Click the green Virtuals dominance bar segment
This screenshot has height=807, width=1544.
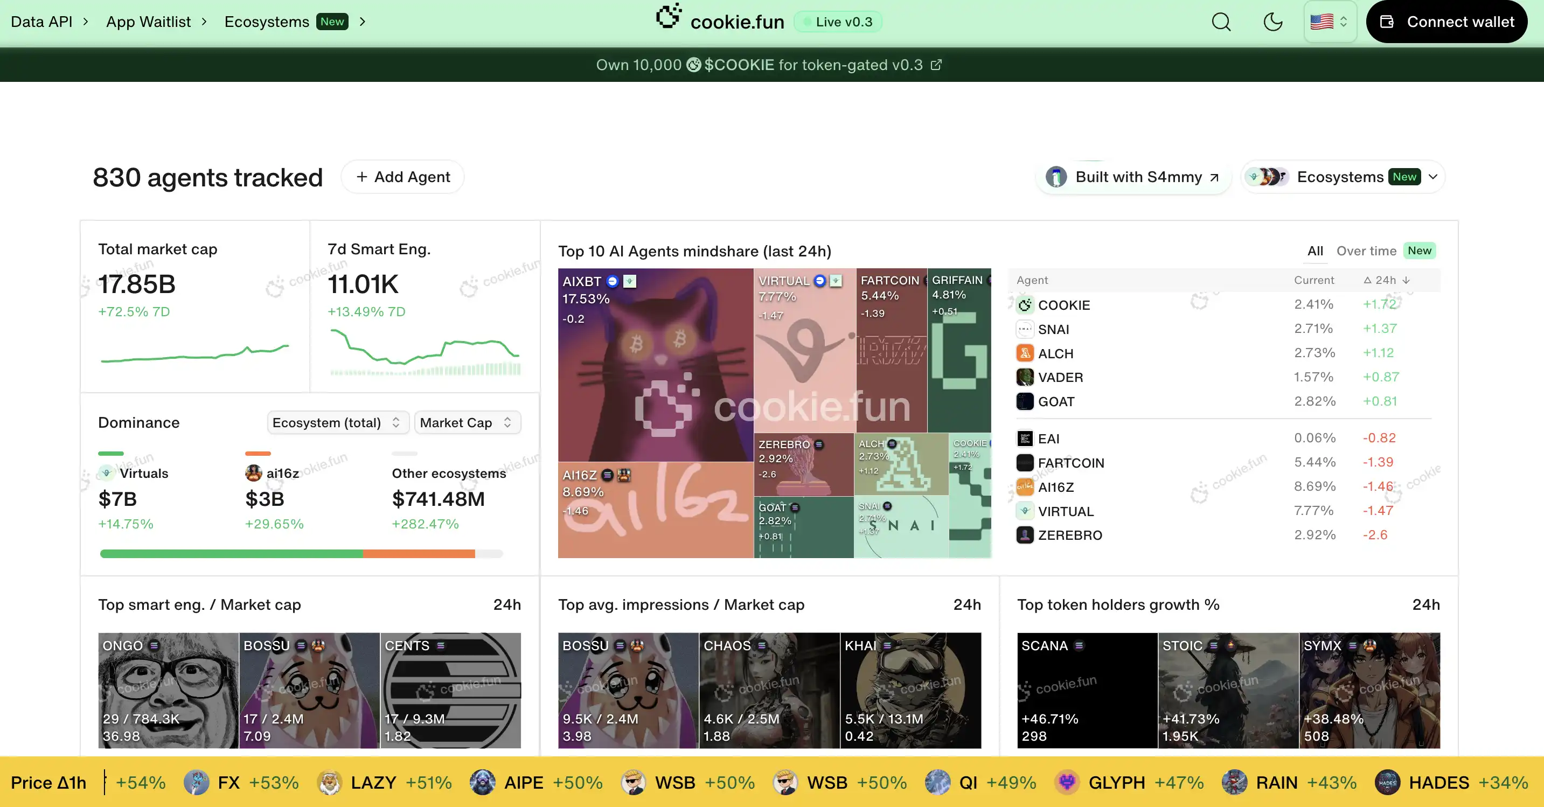point(231,553)
